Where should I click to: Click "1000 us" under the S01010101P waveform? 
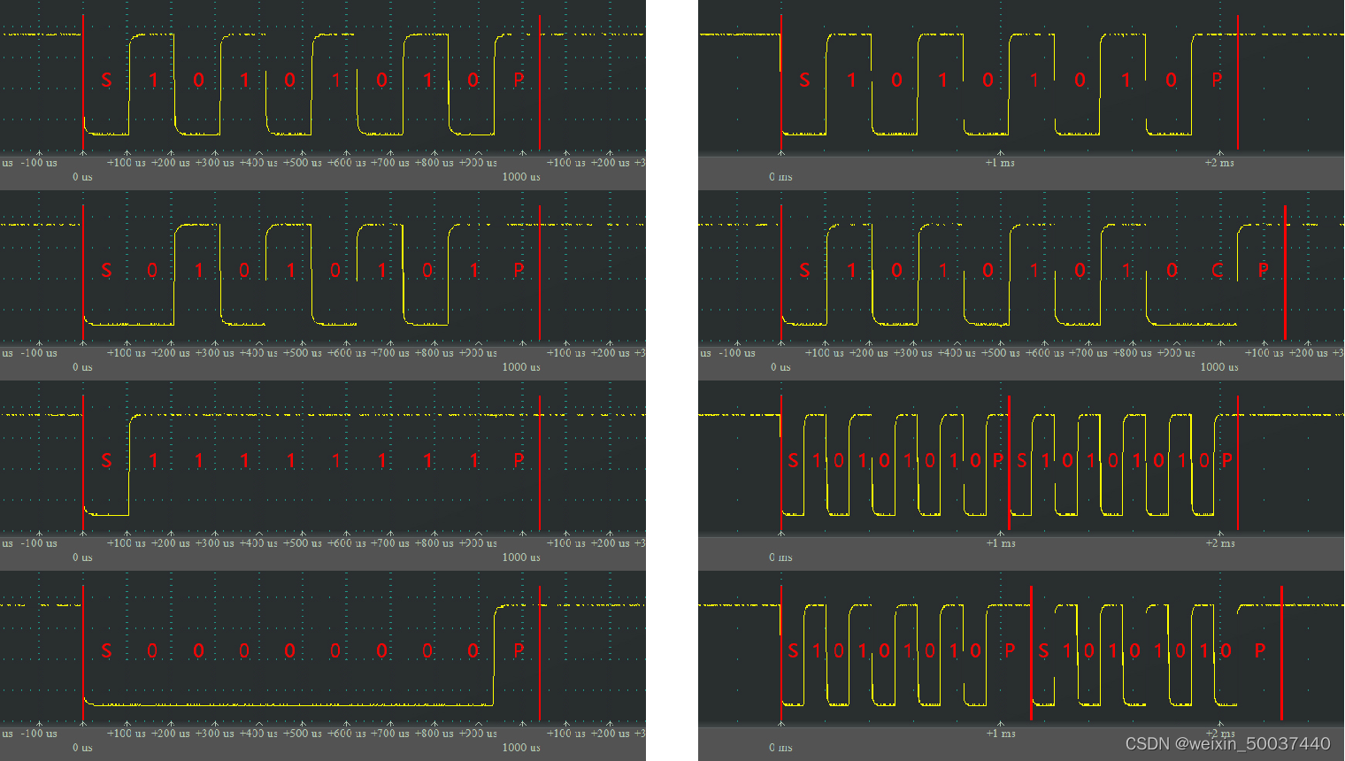point(521,367)
